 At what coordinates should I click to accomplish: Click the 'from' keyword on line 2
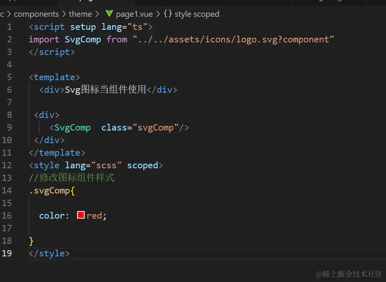tap(117, 39)
